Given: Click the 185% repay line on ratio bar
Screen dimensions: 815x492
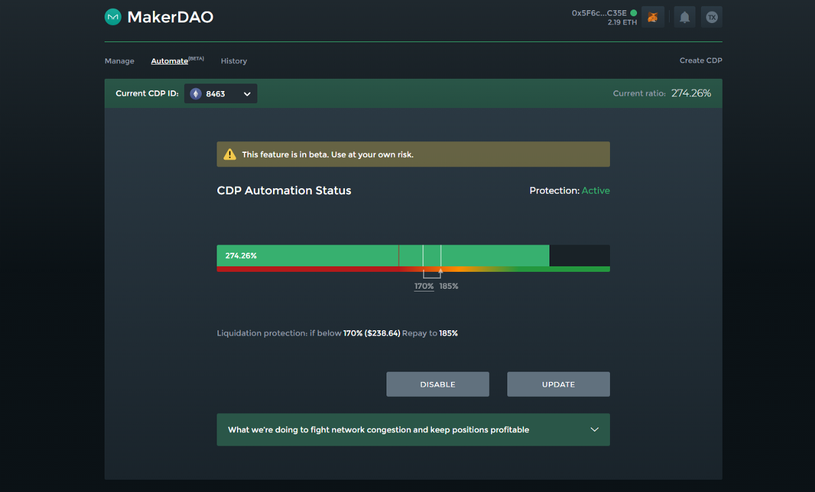Looking at the screenshot, I should (x=441, y=256).
